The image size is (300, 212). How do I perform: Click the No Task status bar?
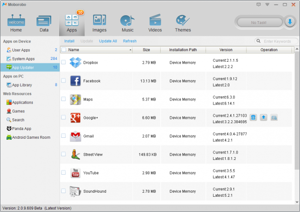point(259,23)
